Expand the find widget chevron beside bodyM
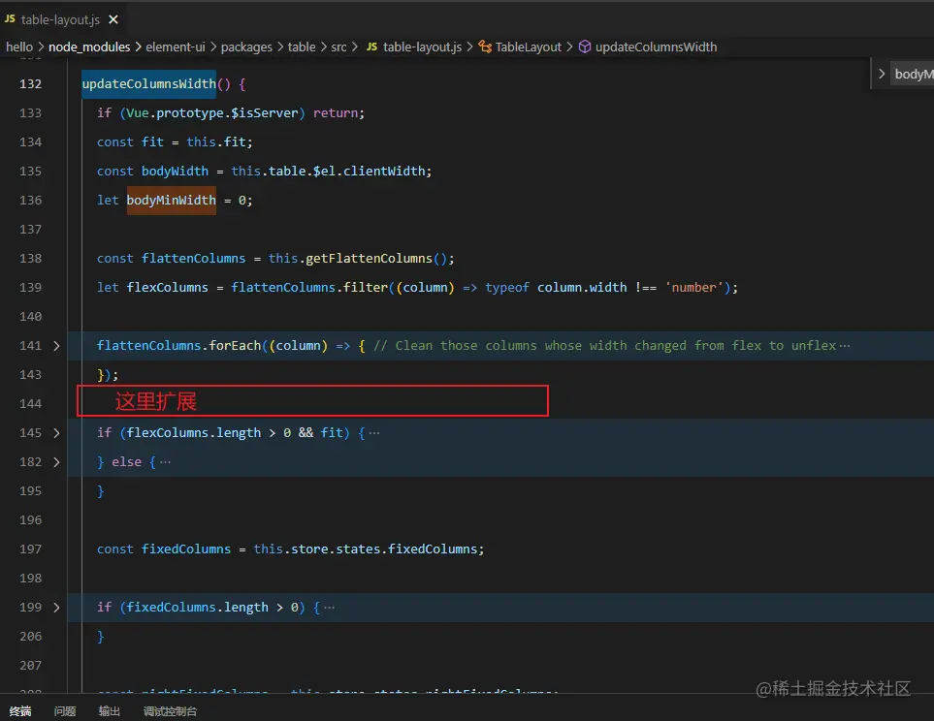The image size is (934, 721). pos(882,74)
